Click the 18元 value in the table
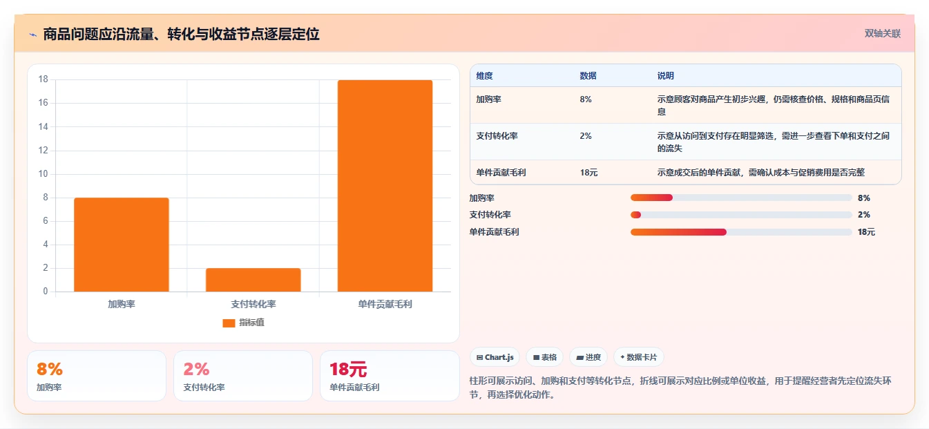Screen dimensions: 929x429 pyautogui.click(x=588, y=173)
